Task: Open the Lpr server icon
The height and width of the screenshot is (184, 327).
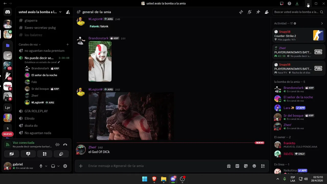Action: 8,108
